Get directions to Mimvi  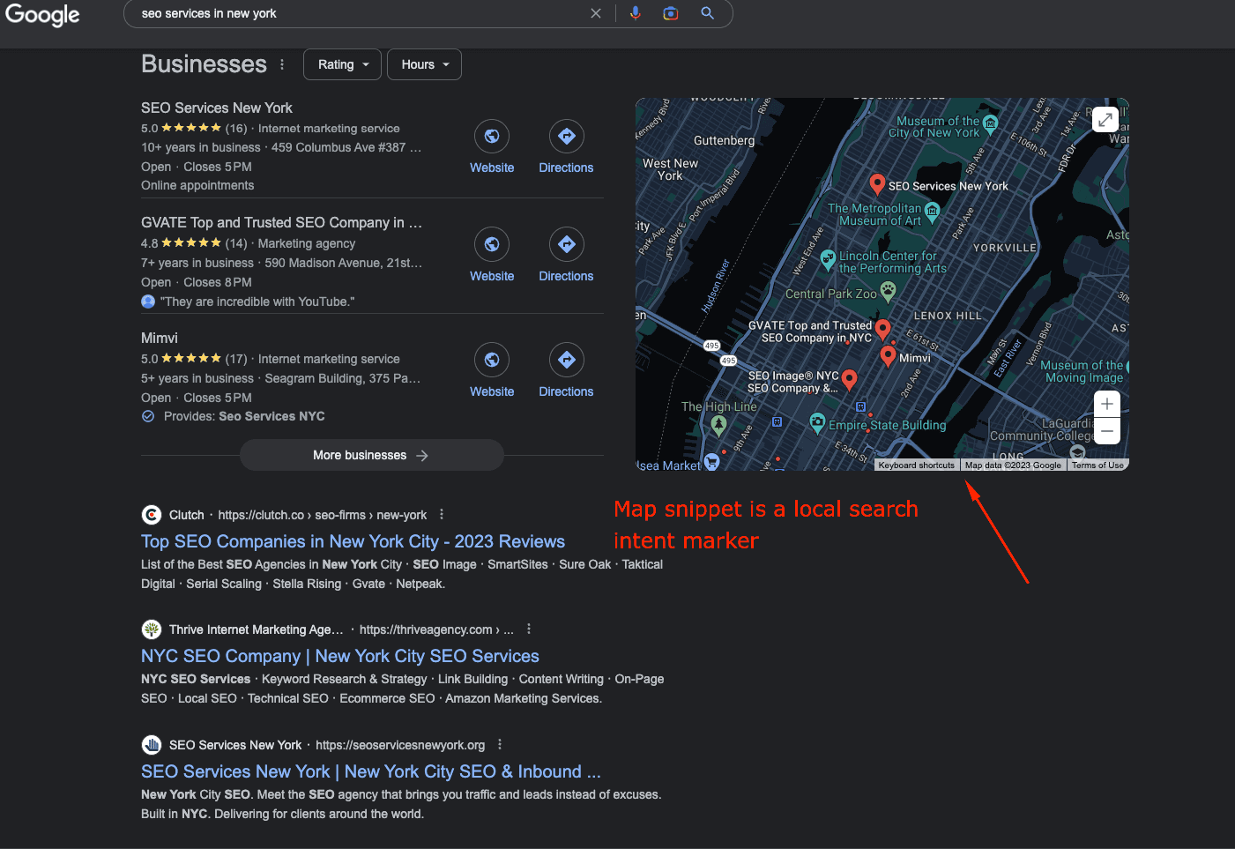point(566,371)
